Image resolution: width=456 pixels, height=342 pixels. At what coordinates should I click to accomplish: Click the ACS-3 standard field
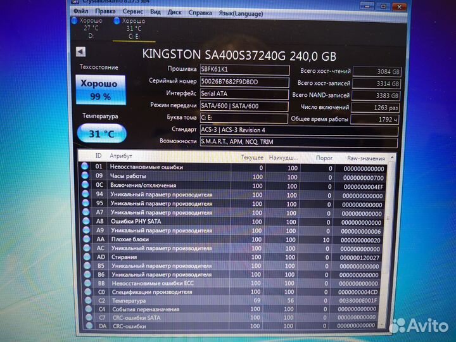(299, 130)
